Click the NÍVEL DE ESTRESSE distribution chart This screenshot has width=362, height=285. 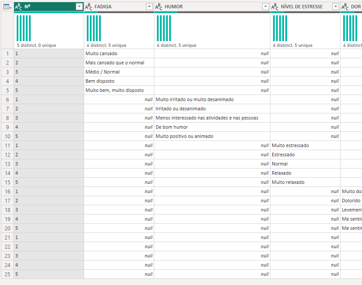coord(280,28)
